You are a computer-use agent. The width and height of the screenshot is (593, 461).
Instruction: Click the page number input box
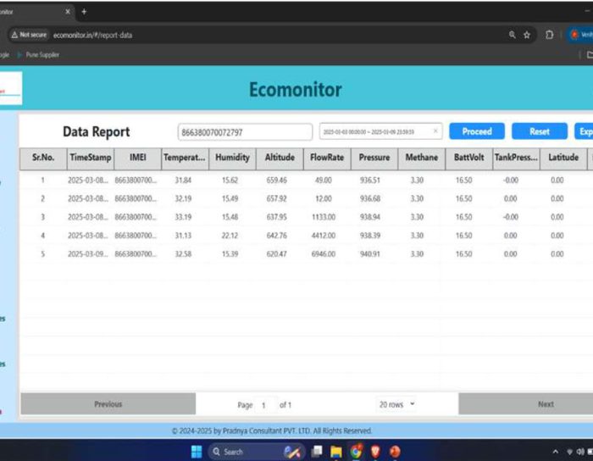(266, 405)
